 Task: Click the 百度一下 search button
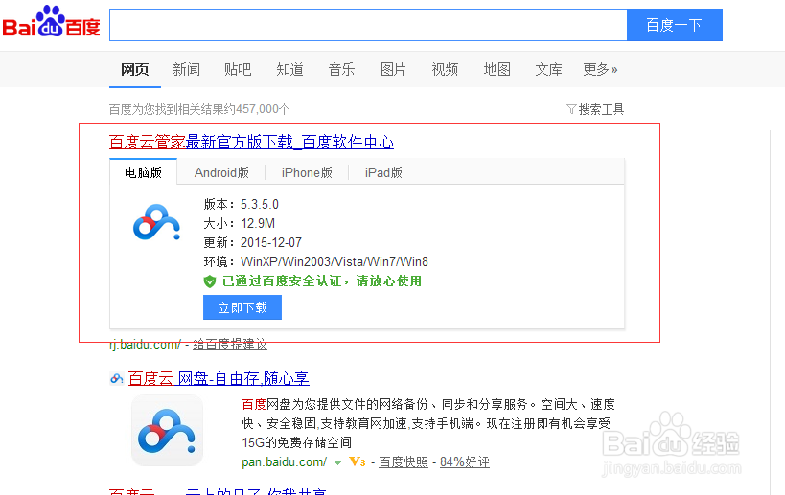coord(675,25)
